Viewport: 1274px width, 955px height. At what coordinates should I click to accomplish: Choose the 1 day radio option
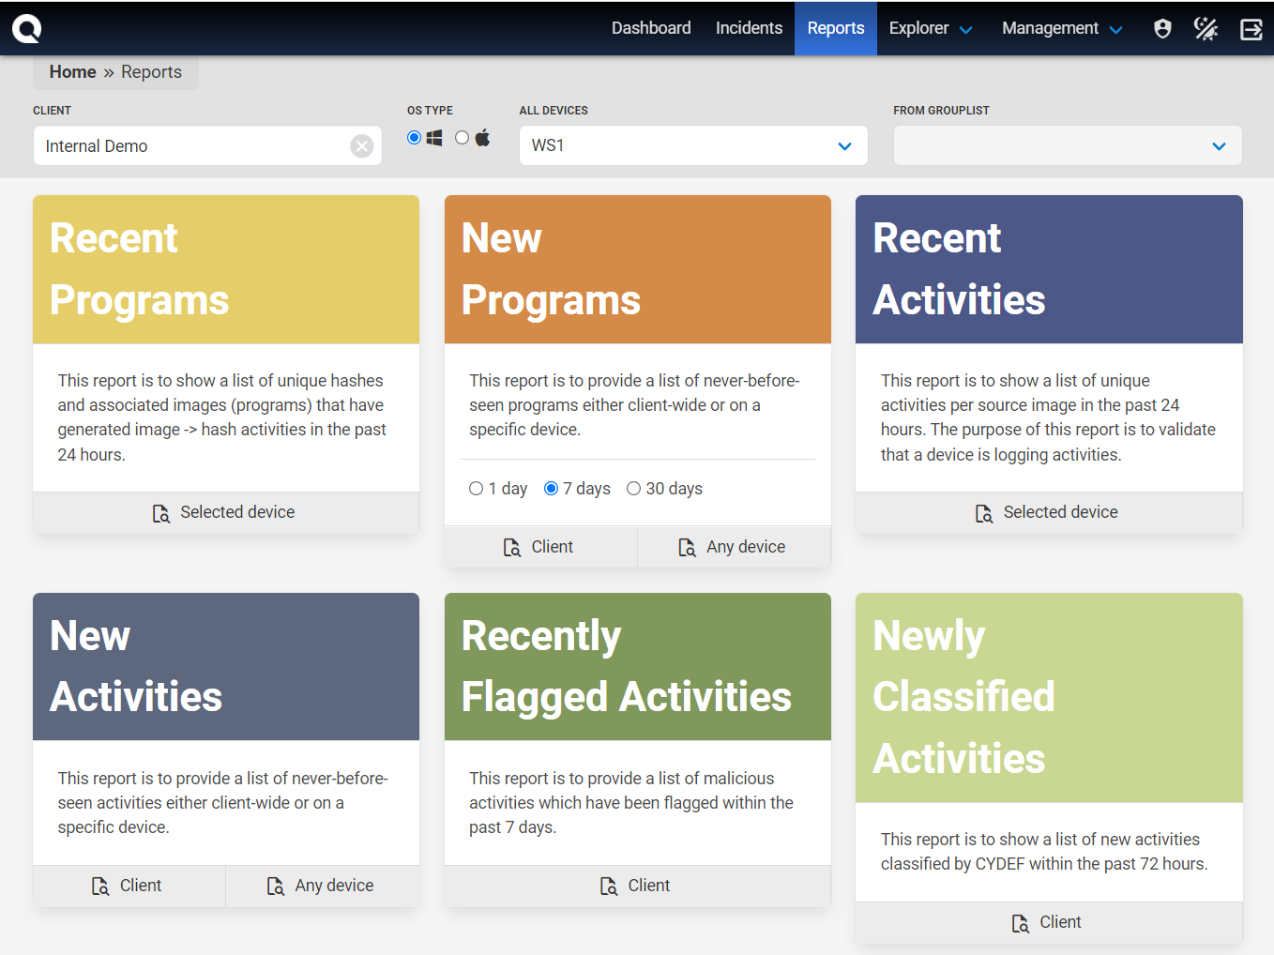(x=476, y=489)
